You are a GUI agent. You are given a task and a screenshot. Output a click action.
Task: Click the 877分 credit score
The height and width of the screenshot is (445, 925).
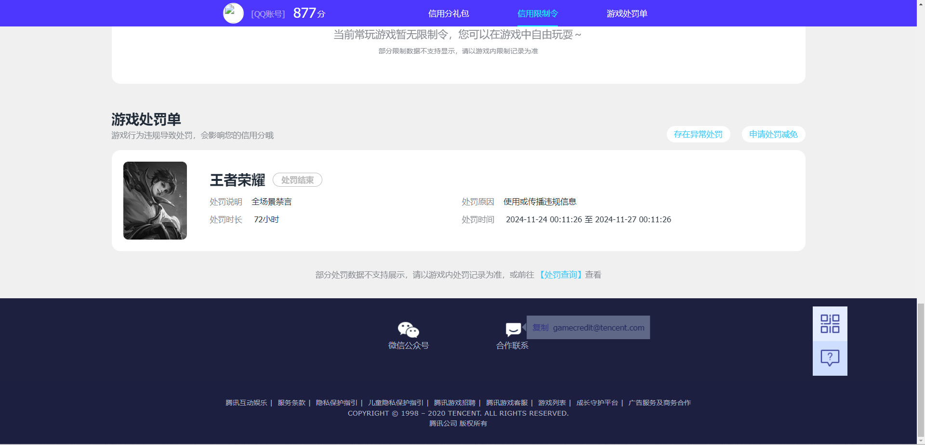coord(309,13)
